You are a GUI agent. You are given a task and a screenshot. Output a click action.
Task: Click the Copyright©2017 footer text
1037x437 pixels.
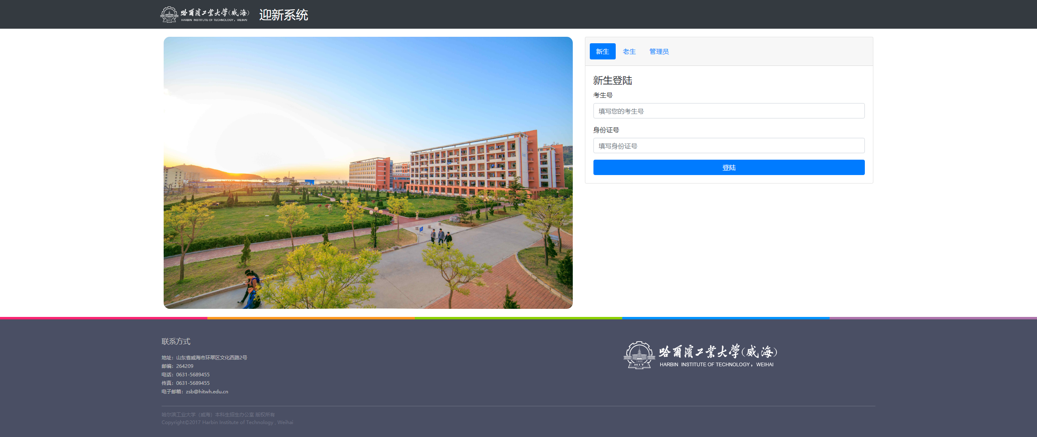click(227, 422)
